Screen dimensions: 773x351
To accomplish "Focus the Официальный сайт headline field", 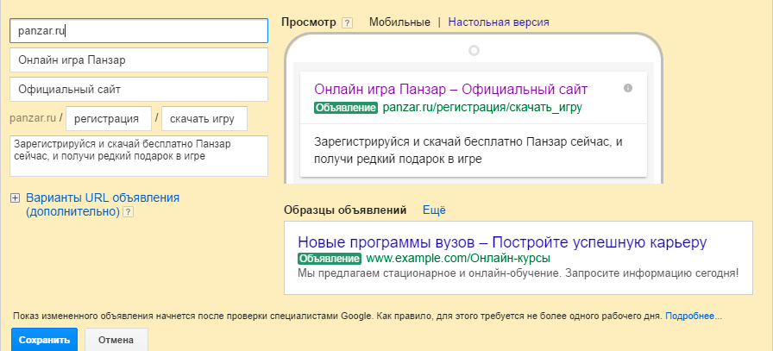I will 139,89.
